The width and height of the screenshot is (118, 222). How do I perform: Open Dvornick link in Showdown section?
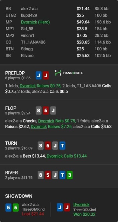(81, 205)
